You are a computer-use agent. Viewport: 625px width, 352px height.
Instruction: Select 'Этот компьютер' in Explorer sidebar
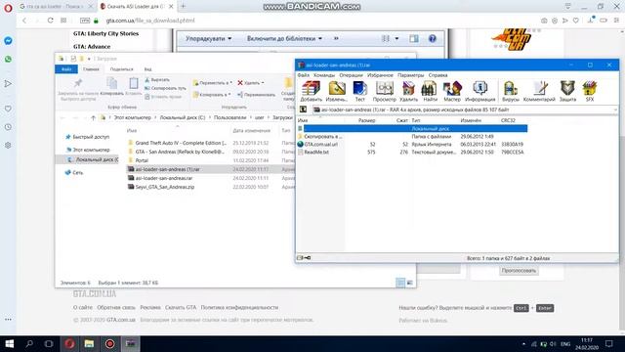[87, 150]
